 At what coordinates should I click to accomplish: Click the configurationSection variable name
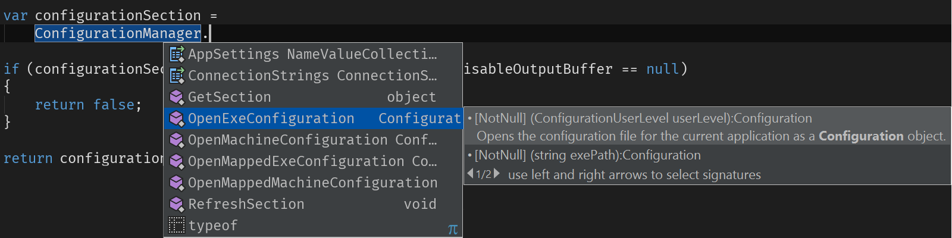click(118, 15)
